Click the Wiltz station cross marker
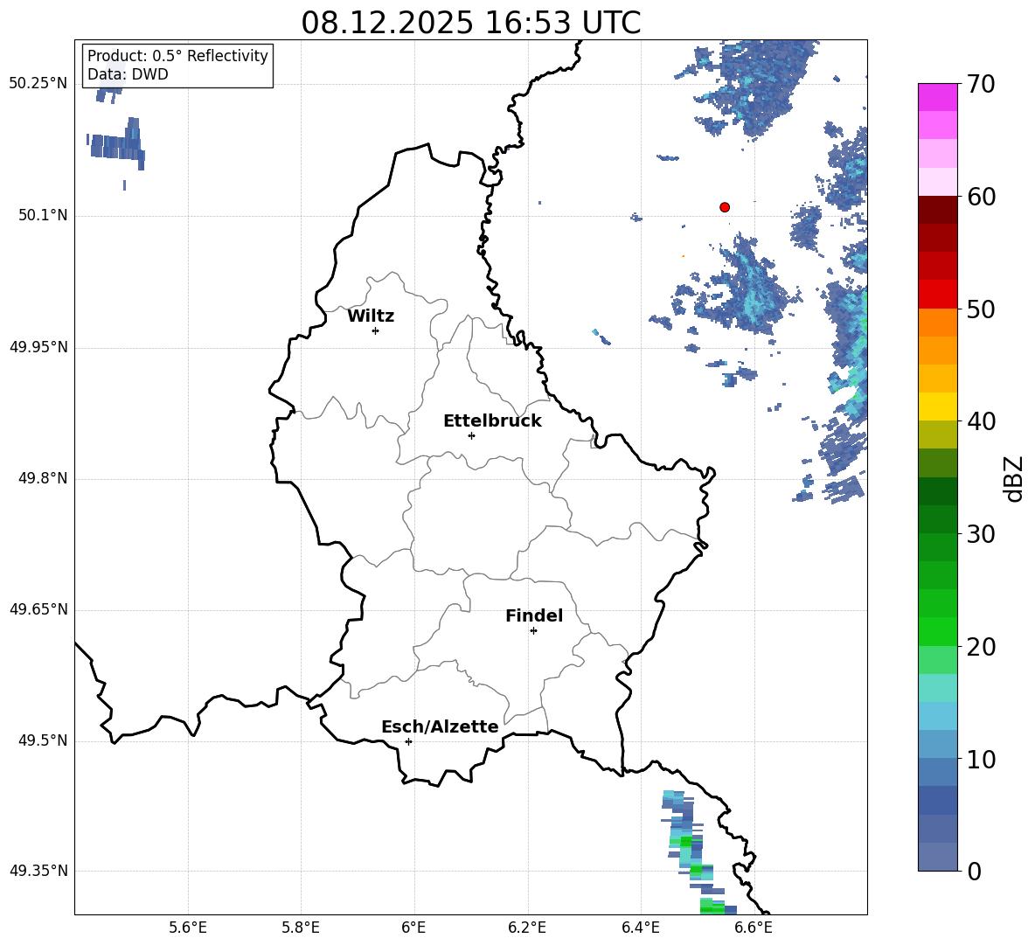The image size is (1035, 945). coord(376,330)
